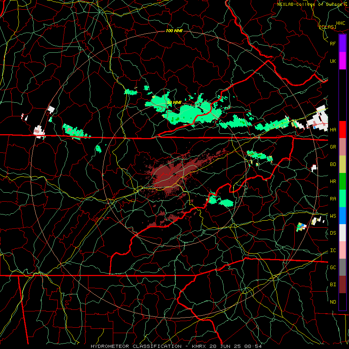The image size is (349, 349).
Task: Click the [CLAS] units label
Action: (x=328, y=27)
